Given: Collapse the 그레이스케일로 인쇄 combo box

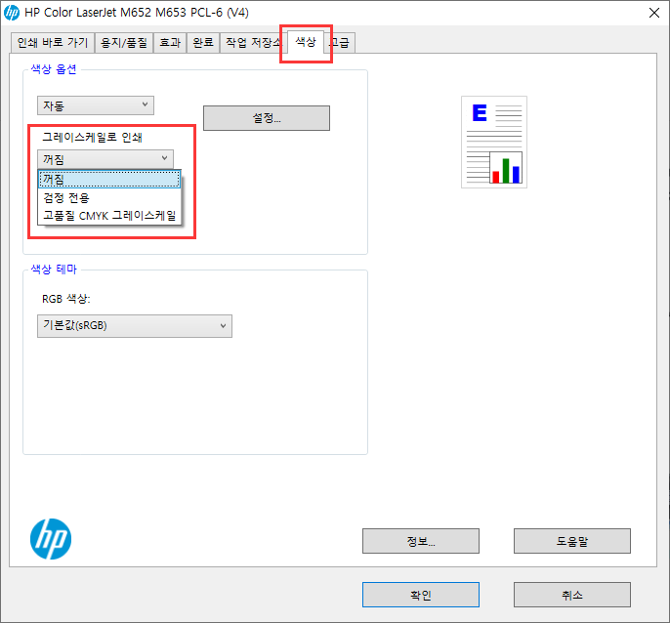Looking at the screenshot, I should 105,159.
